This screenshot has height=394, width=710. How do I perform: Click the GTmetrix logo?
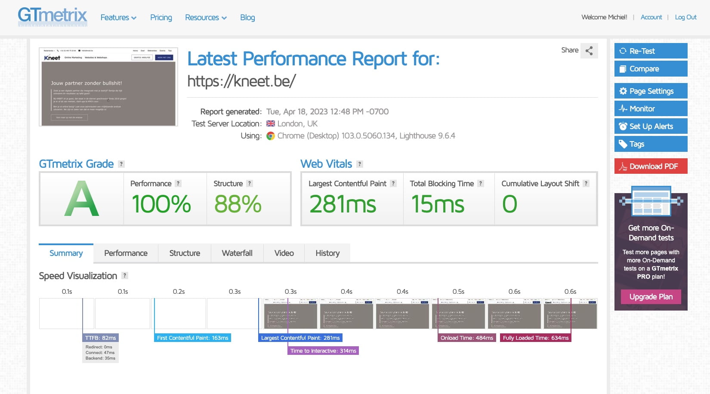tap(52, 17)
